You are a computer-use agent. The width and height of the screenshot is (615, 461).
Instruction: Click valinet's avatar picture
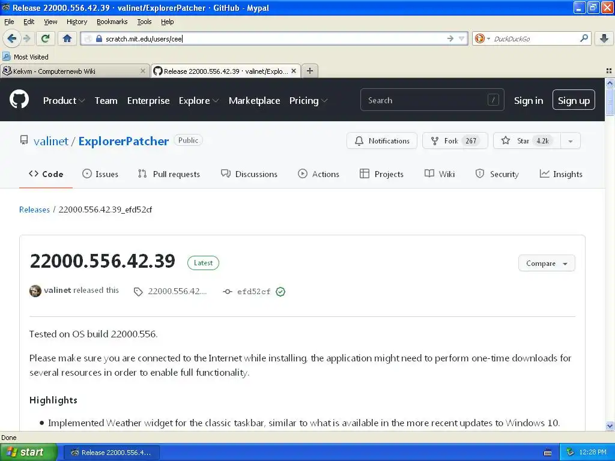(35, 291)
